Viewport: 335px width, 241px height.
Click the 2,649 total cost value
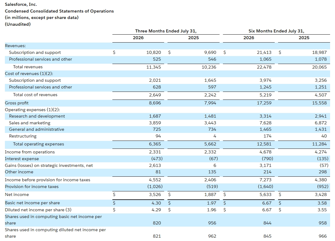pyautogui.click(x=155, y=95)
